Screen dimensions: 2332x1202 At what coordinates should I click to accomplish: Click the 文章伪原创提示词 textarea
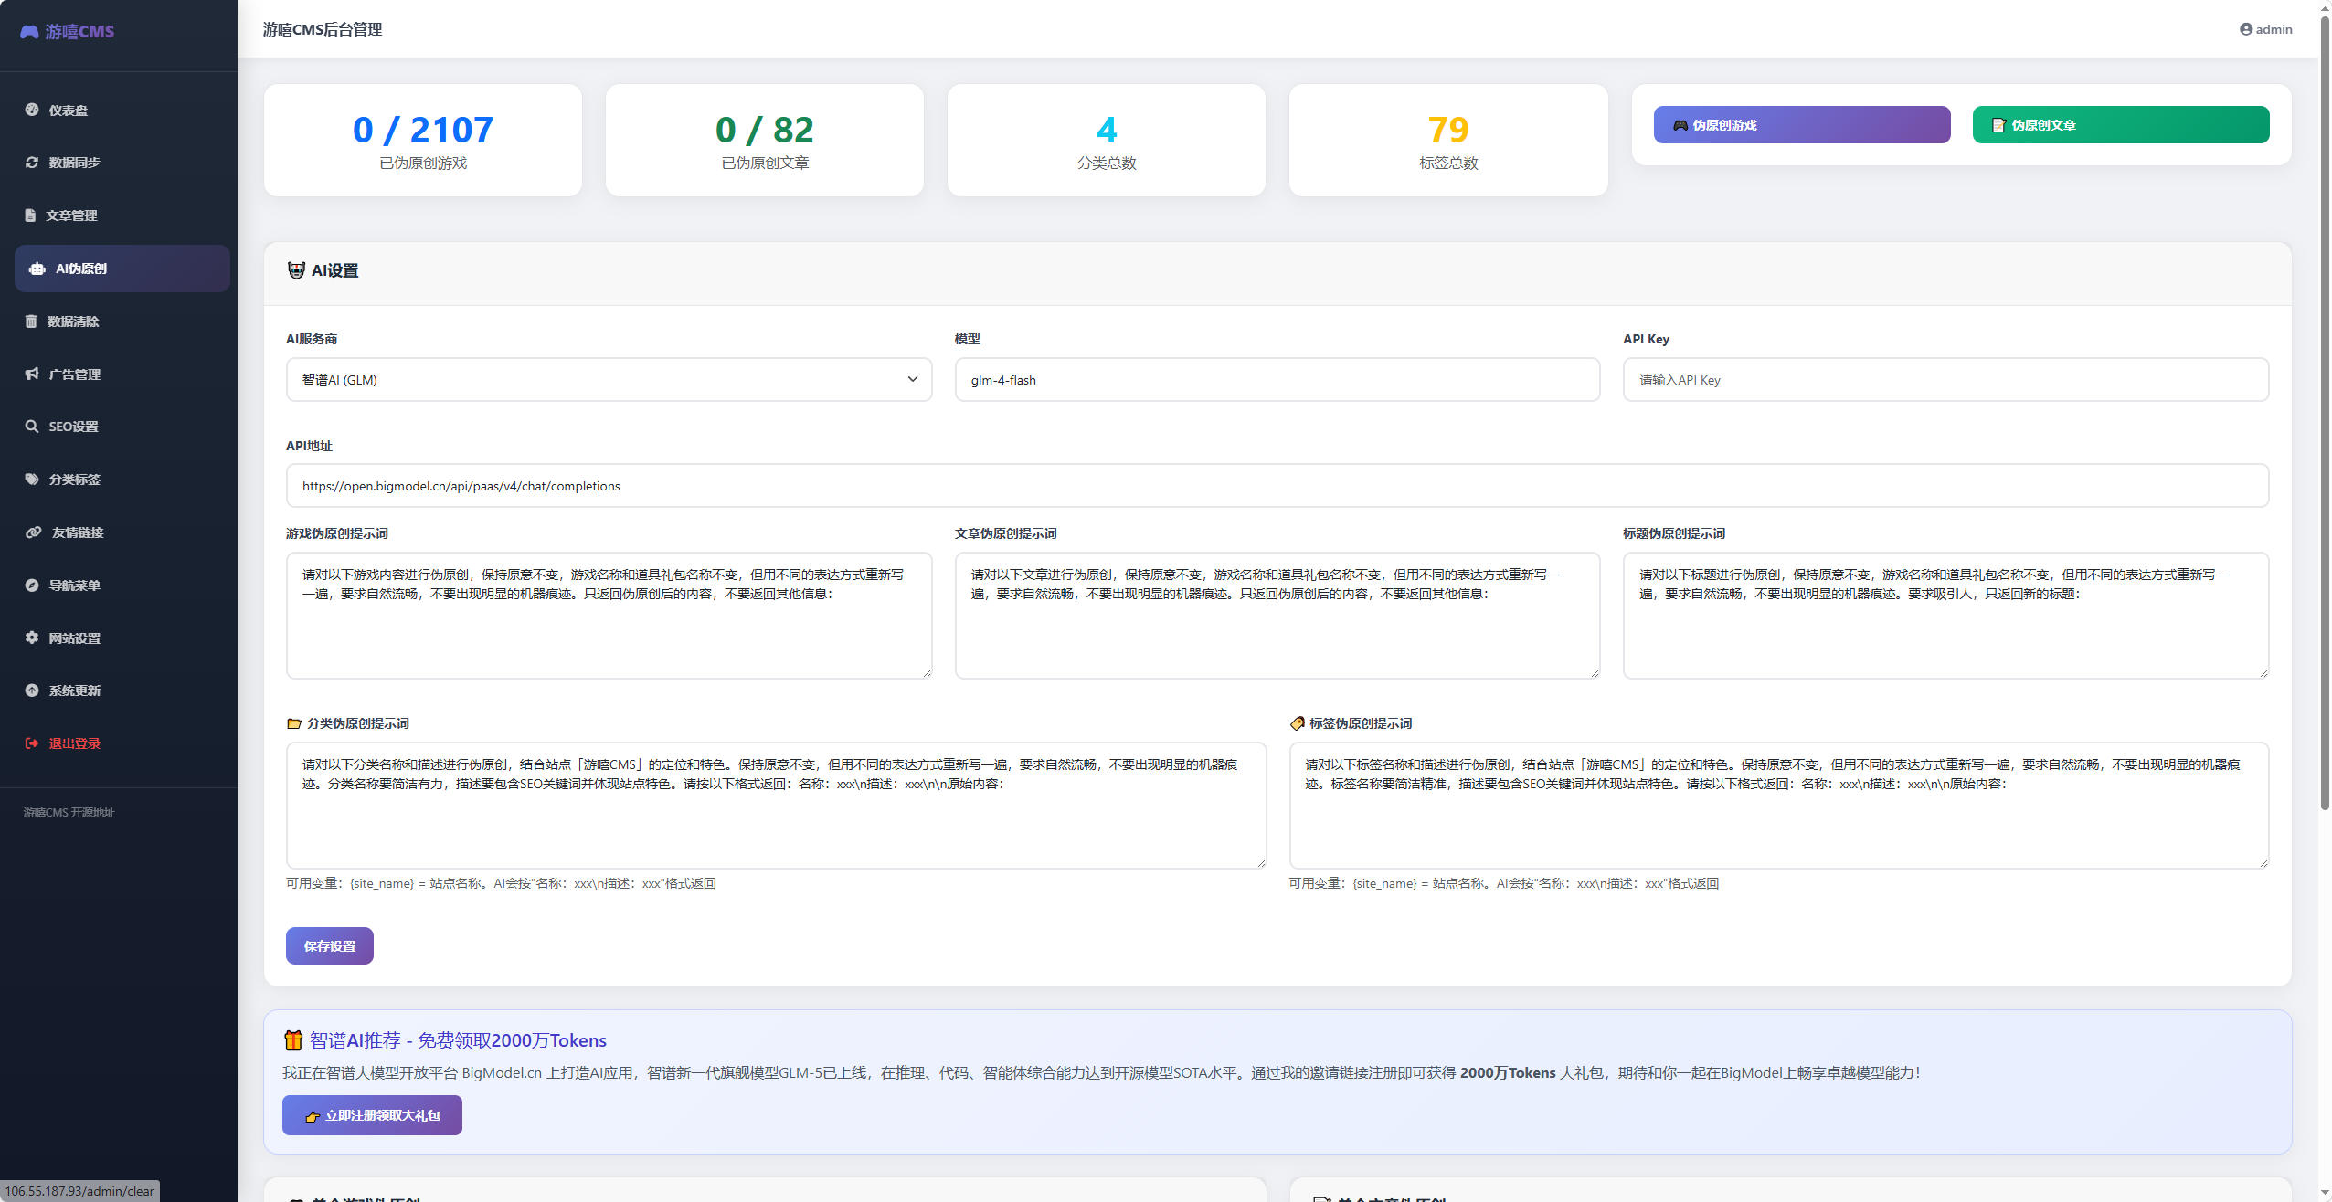pos(1277,616)
